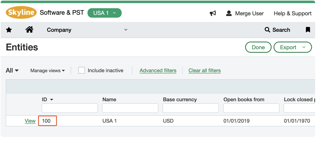Click the Name filter input field
The image size is (317, 141).
click(130, 108)
